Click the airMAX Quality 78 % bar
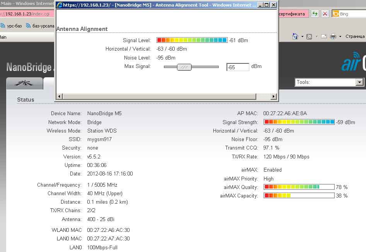The width and height of the screenshot is (366, 252). point(299,187)
